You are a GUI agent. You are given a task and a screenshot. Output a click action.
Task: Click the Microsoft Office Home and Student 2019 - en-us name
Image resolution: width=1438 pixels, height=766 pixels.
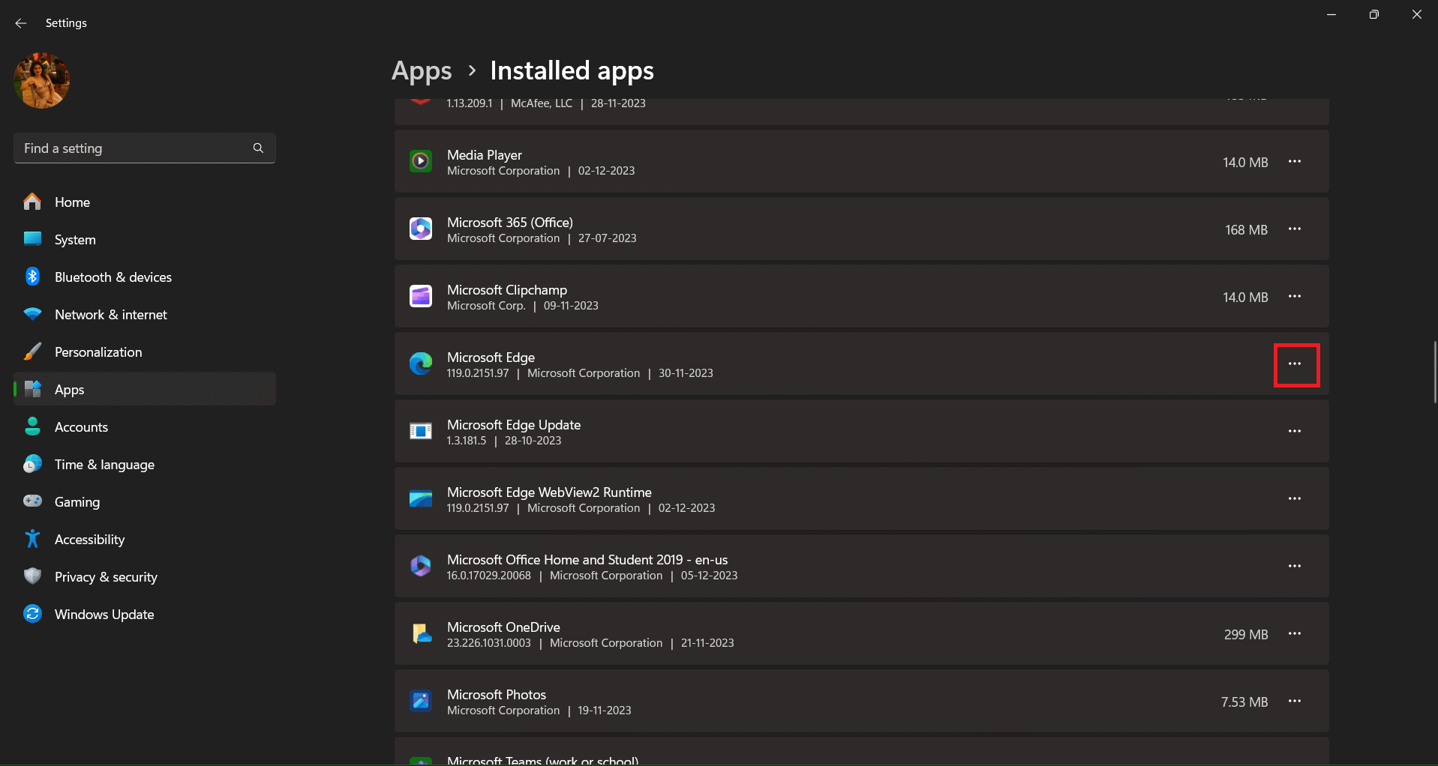(x=587, y=560)
